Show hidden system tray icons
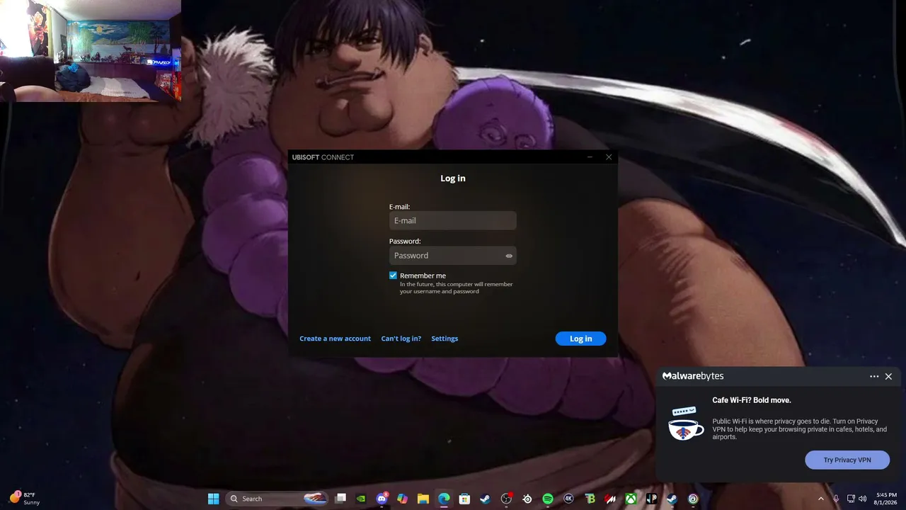 point(821,499)
